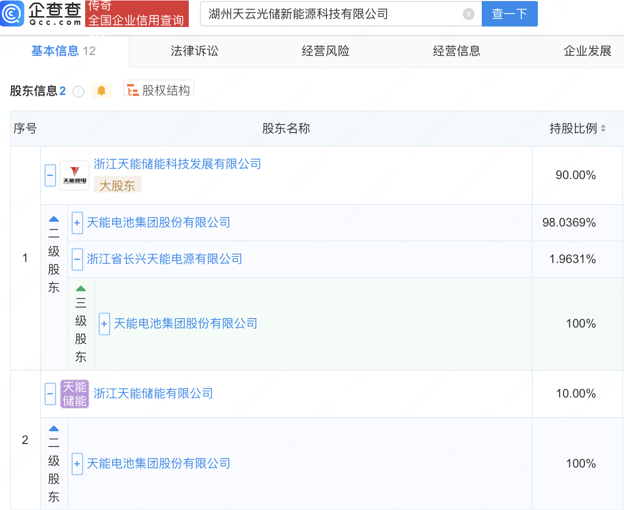Image resolution: width=624 pixels, height=510 pixels.
Task: Expand 天能电池集团 row with 98.0369% share
Action: 77,223
